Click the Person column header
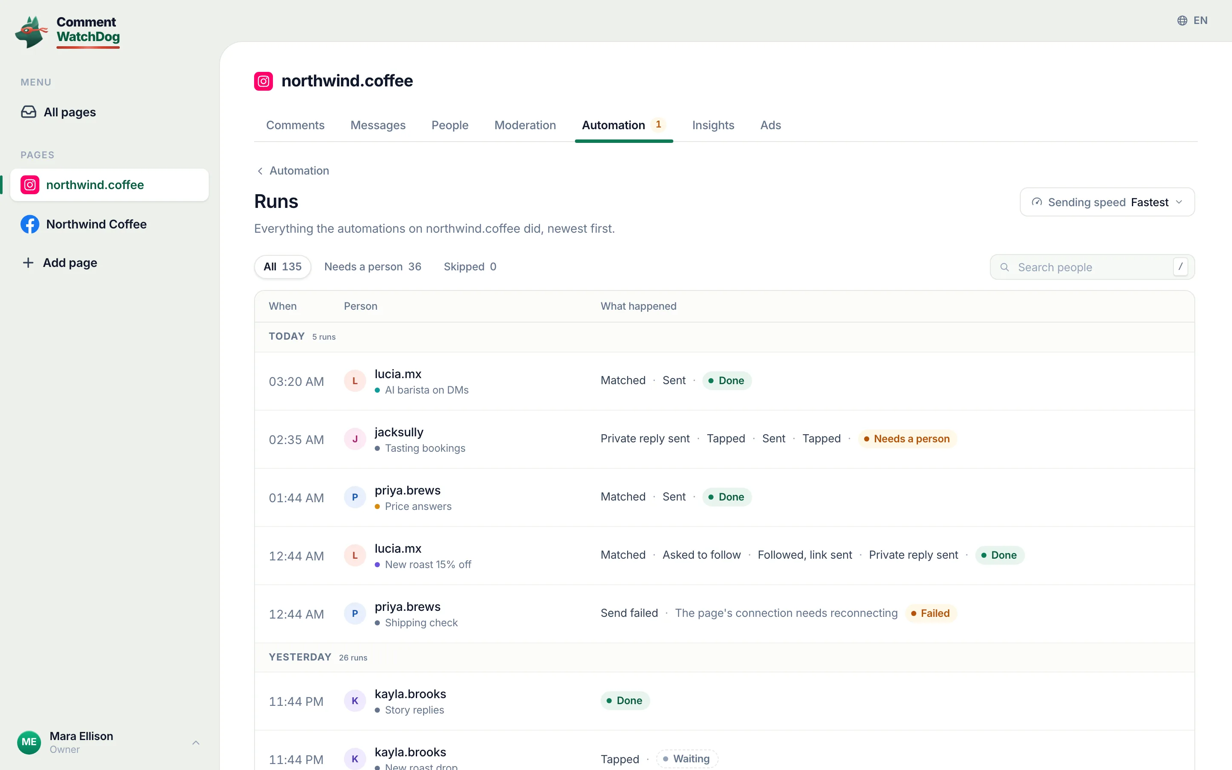1232x770 pixels. pyautogui.click(x=361, y=306)
